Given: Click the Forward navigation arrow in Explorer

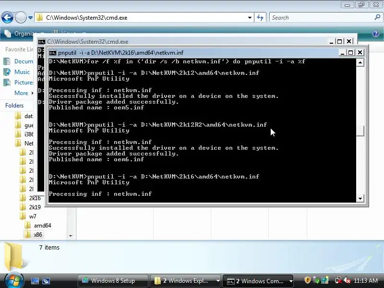Looking at the screenshot, I should tap(21, 17).
